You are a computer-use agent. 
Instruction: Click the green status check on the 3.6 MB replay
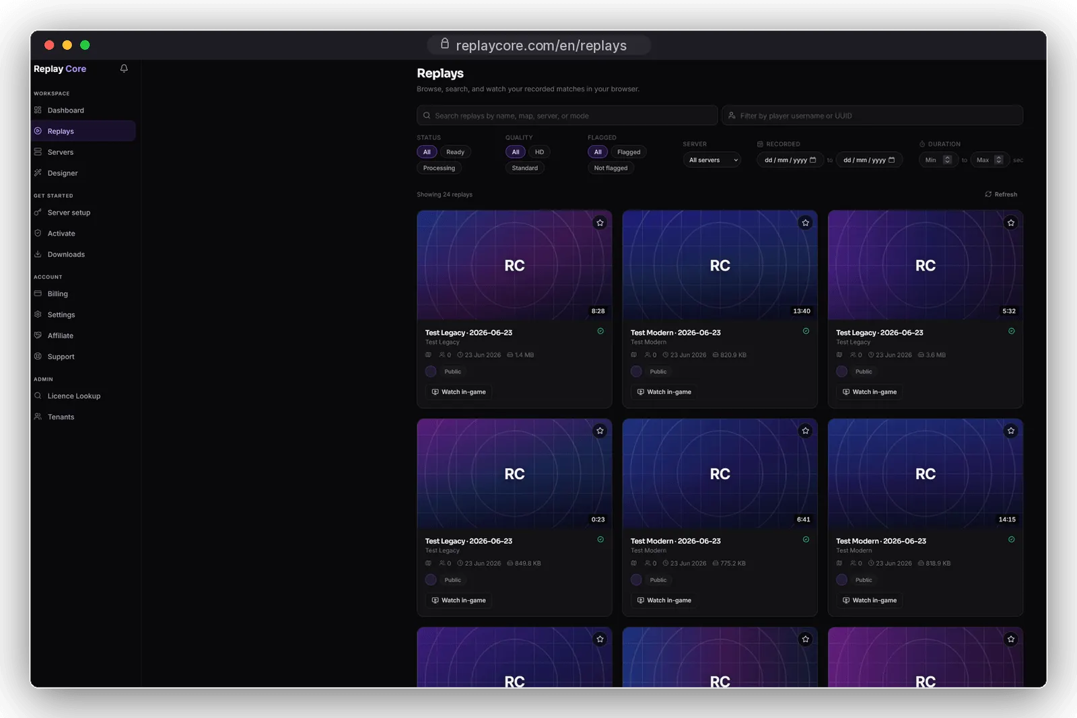tap(1011, 331)
